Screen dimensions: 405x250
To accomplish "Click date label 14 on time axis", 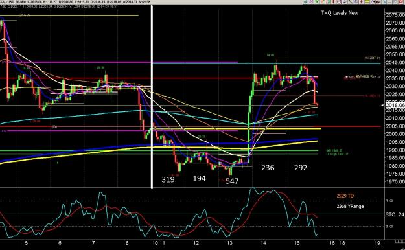I will 263,243.
